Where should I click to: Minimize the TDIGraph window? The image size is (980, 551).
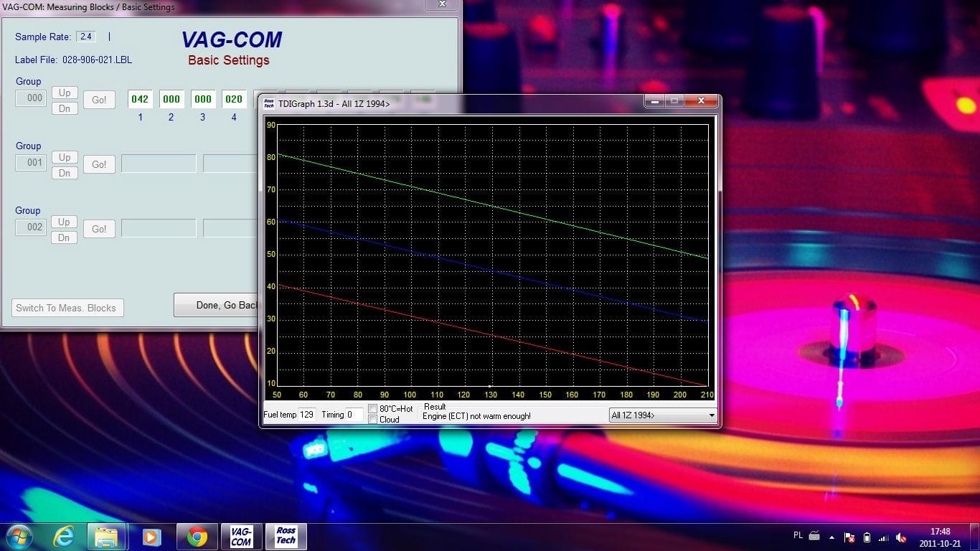654,102
